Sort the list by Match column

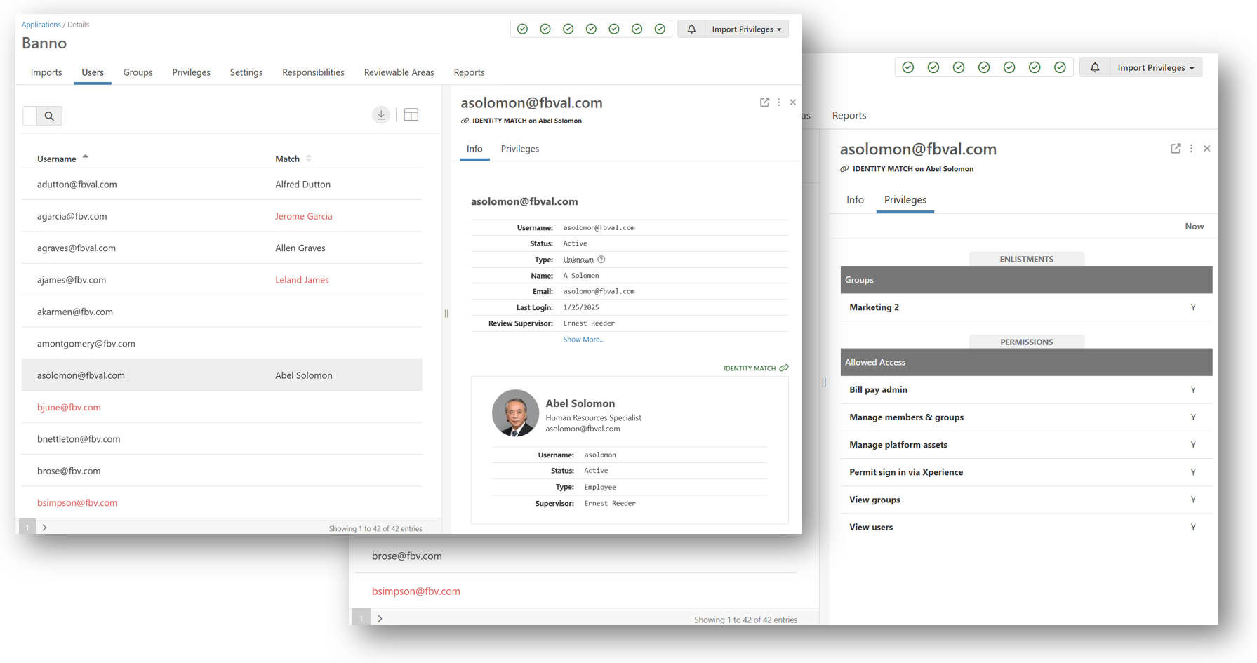tap(288, 159)
